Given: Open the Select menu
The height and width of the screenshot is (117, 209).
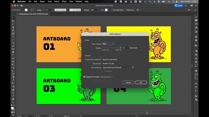Looking at the screenshot, I should tap(56, 1).
